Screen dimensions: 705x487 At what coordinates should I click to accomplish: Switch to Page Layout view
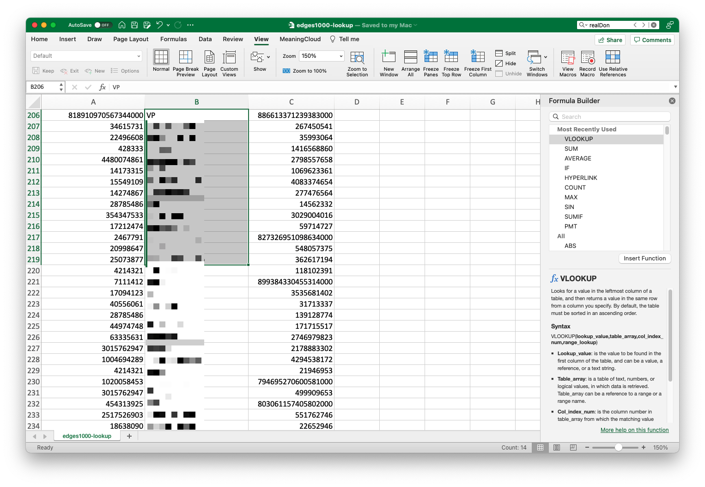[x=209, y=63]
